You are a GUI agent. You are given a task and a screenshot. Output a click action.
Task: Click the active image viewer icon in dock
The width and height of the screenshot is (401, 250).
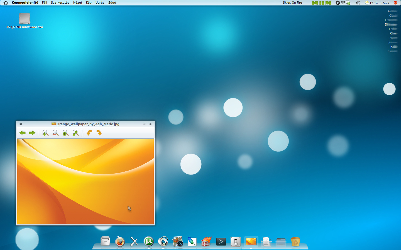tap(251, 241)
